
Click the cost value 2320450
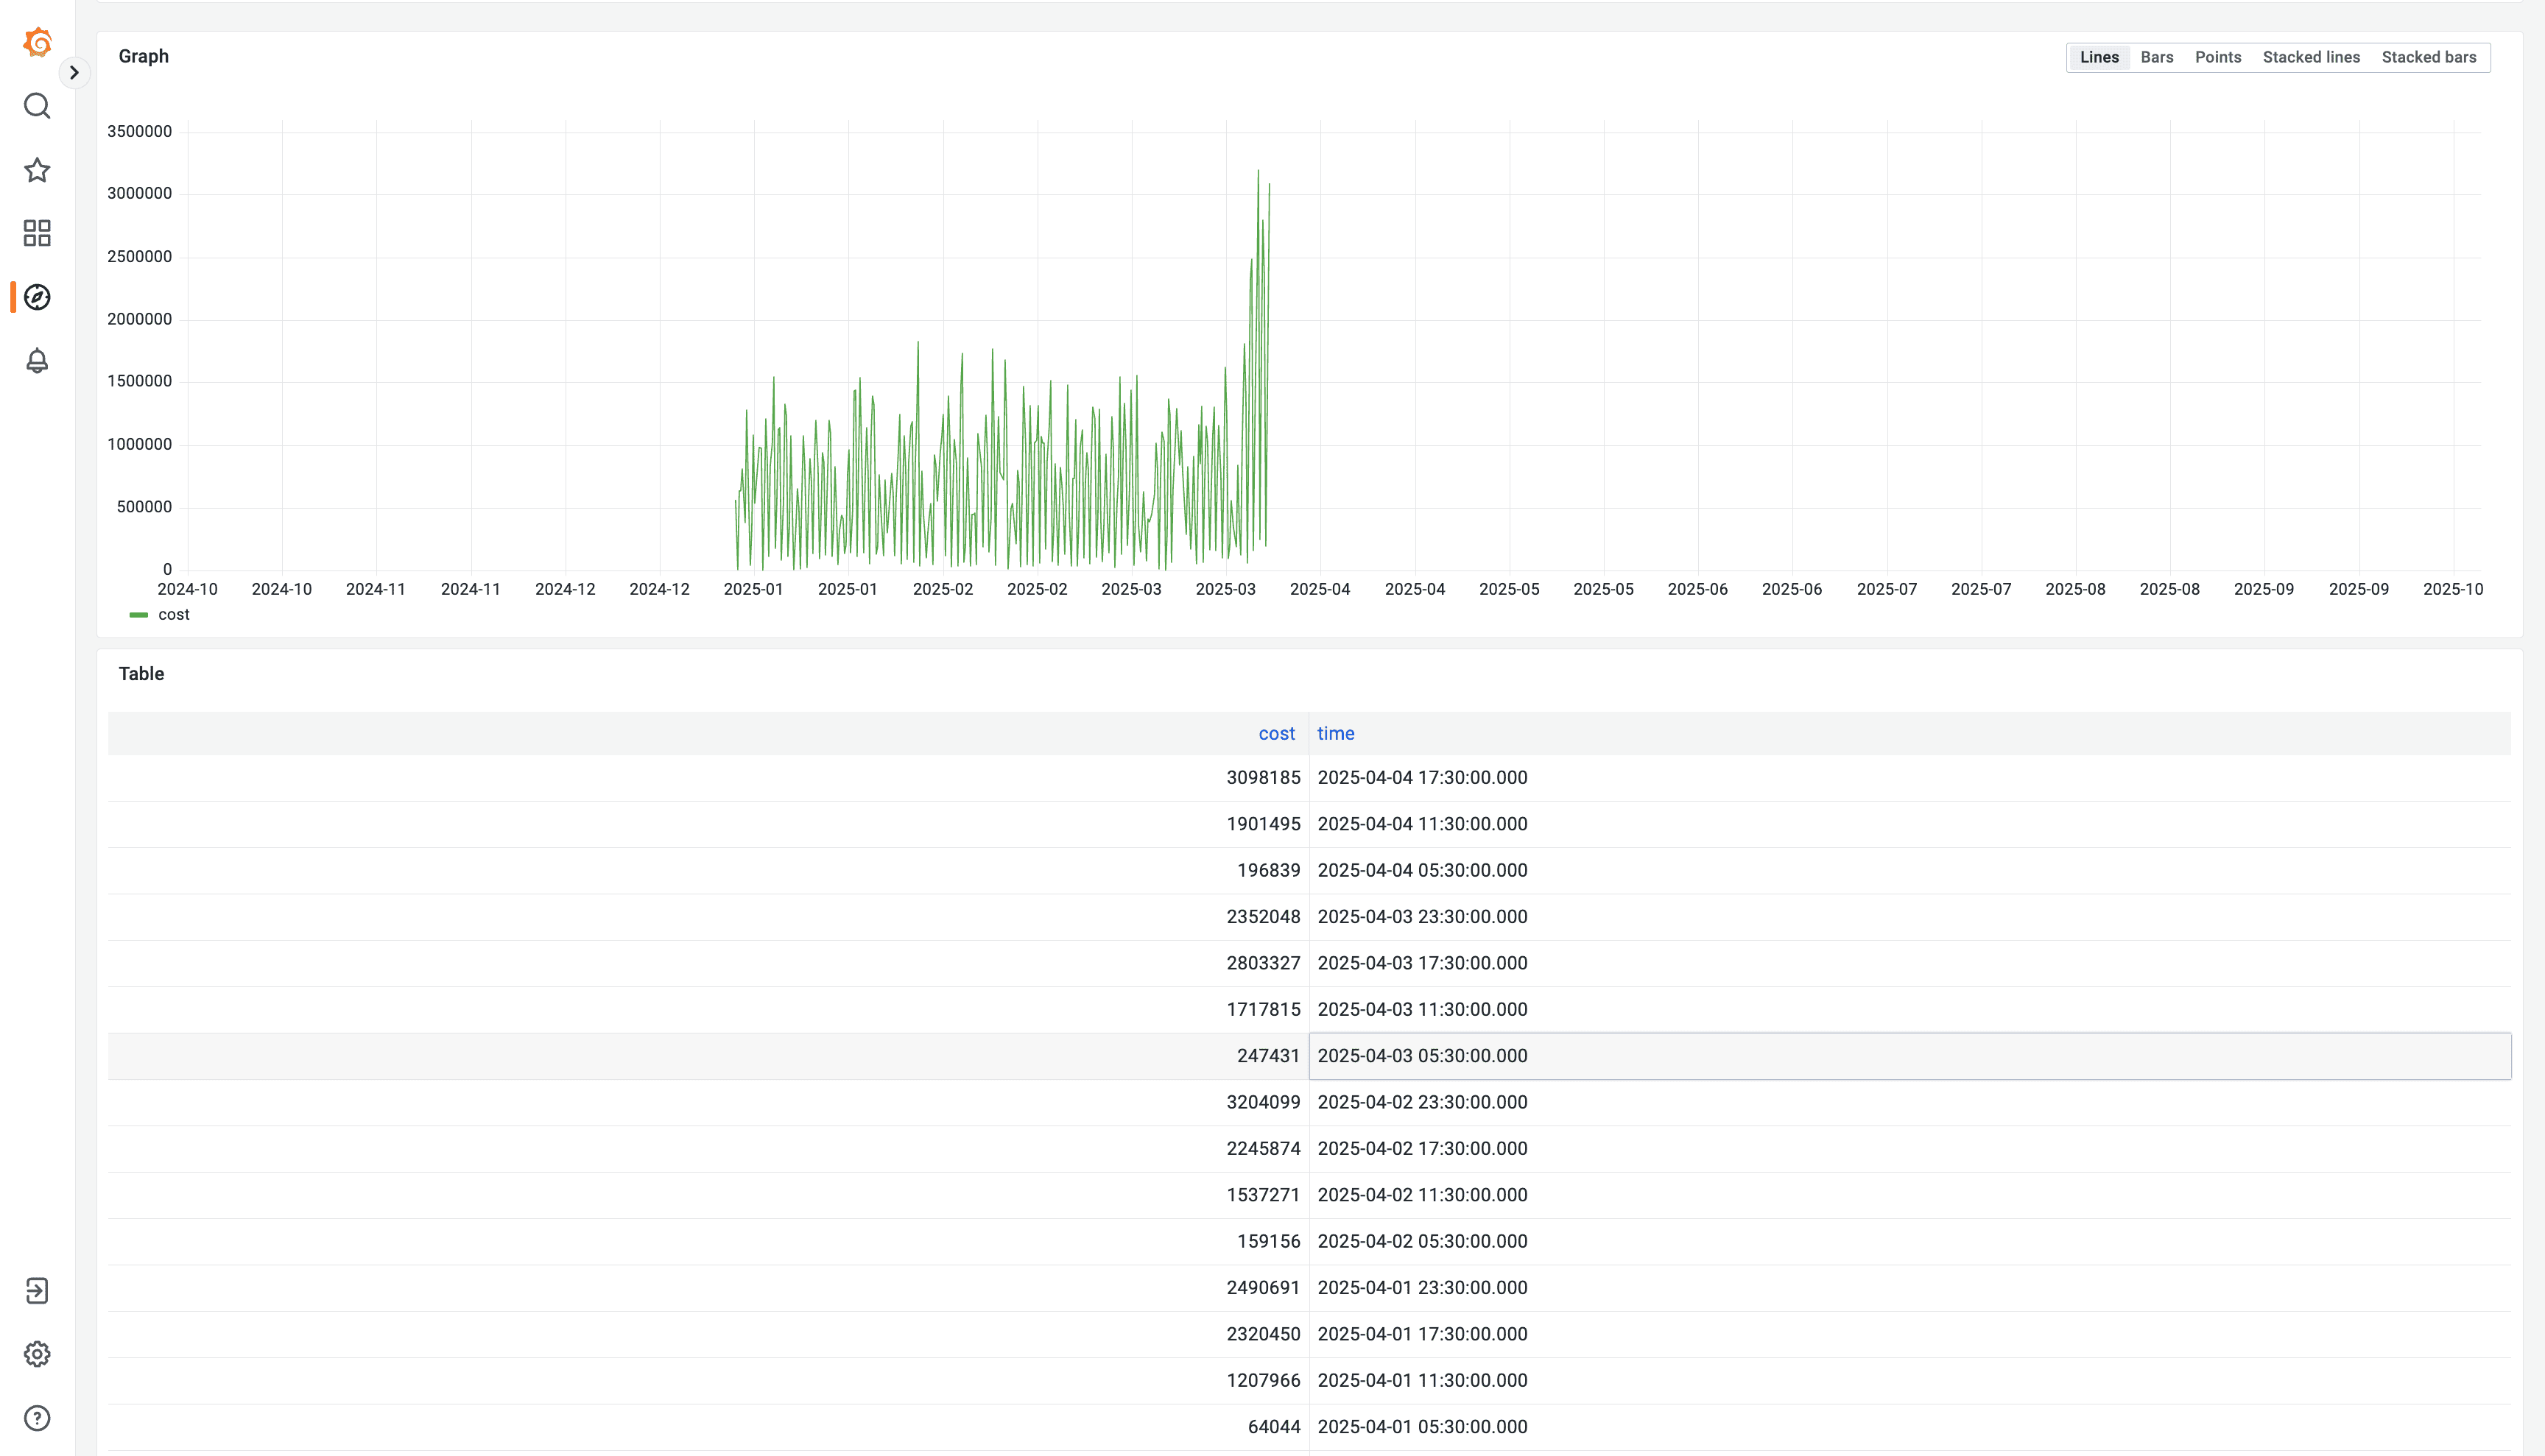pos(1262,1334)
